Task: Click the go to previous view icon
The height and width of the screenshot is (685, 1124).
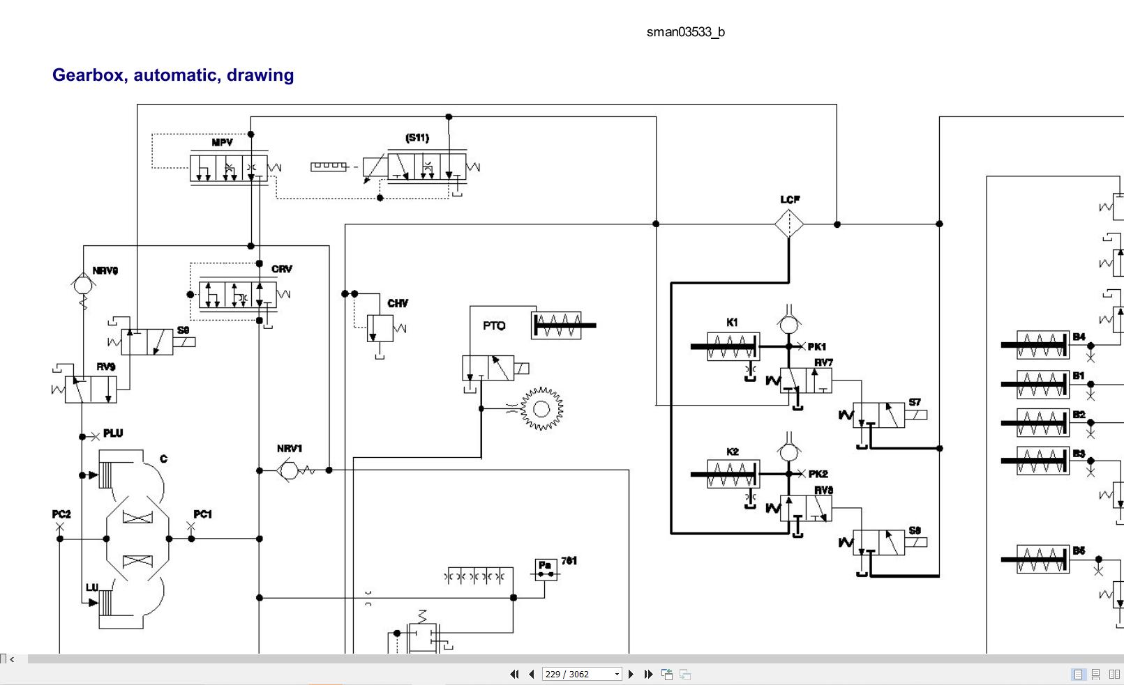Action: click(667, 674)
